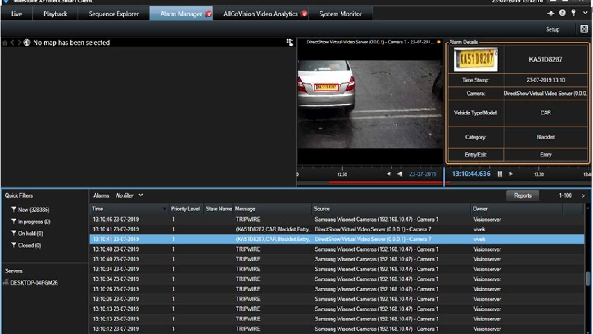Open the No filter alarms dropdown
The image size is (593, 334).
[129, 195]
